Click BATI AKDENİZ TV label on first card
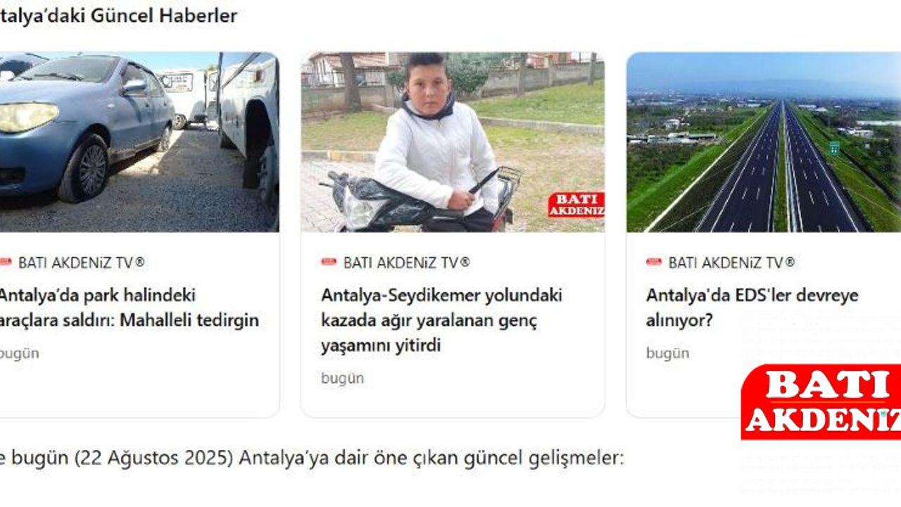The image size is (901, 507). tap(81, 263)
